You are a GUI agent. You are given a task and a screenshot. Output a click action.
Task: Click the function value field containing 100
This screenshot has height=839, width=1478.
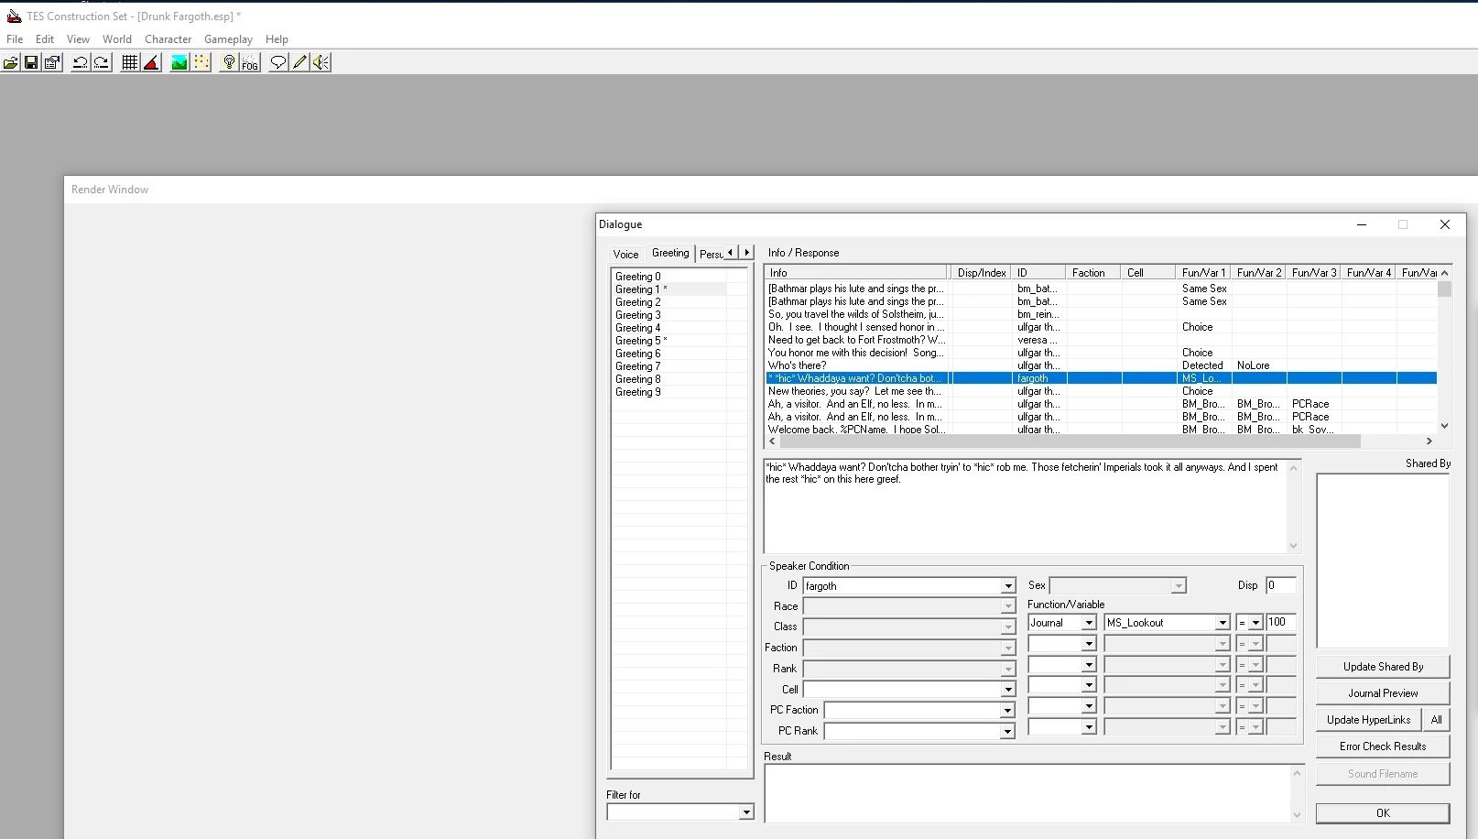pos(1280,623)
